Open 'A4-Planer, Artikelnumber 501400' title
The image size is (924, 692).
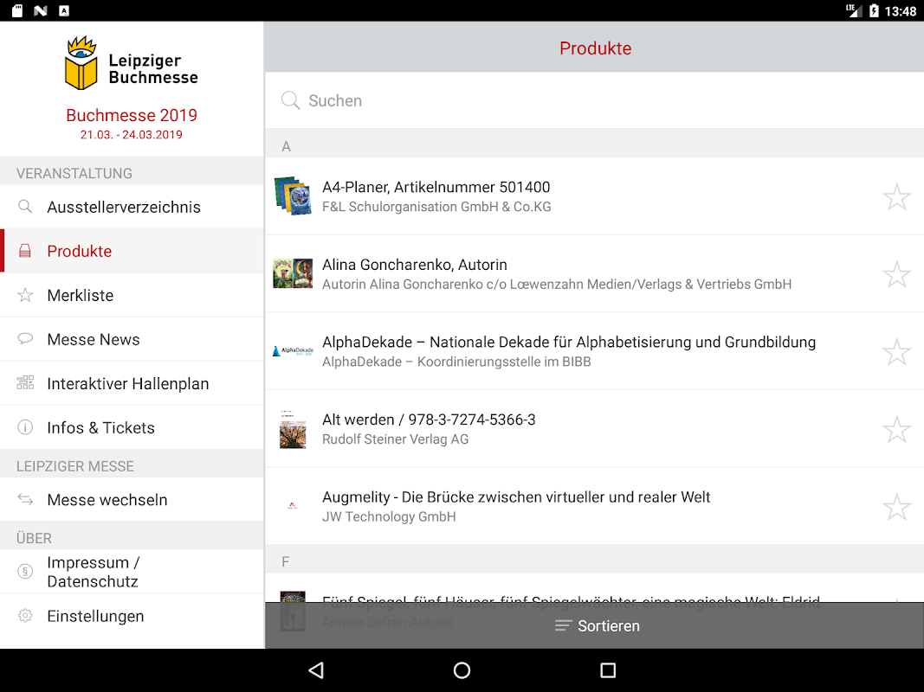pos(436,187)
